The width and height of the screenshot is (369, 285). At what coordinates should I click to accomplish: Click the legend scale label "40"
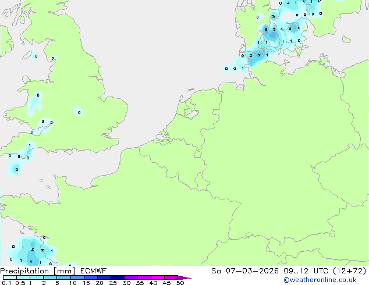coord(153,283)
